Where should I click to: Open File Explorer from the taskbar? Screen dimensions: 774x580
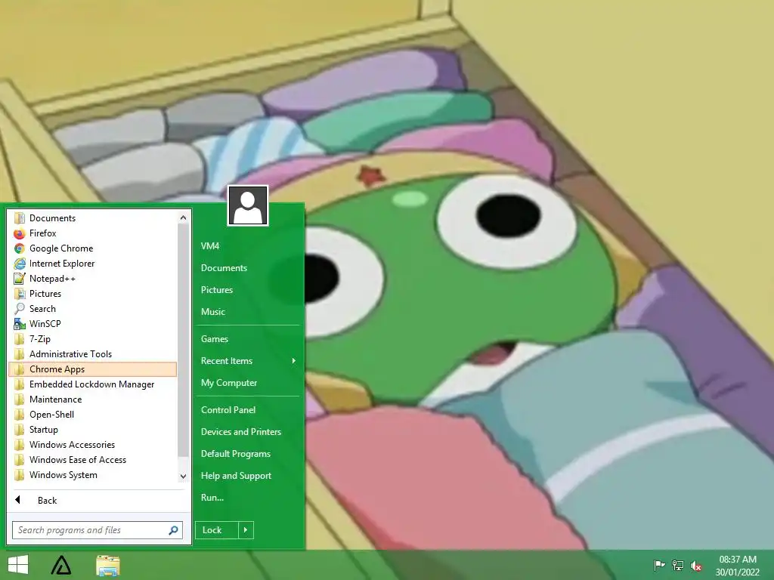(x=107, y=566)
